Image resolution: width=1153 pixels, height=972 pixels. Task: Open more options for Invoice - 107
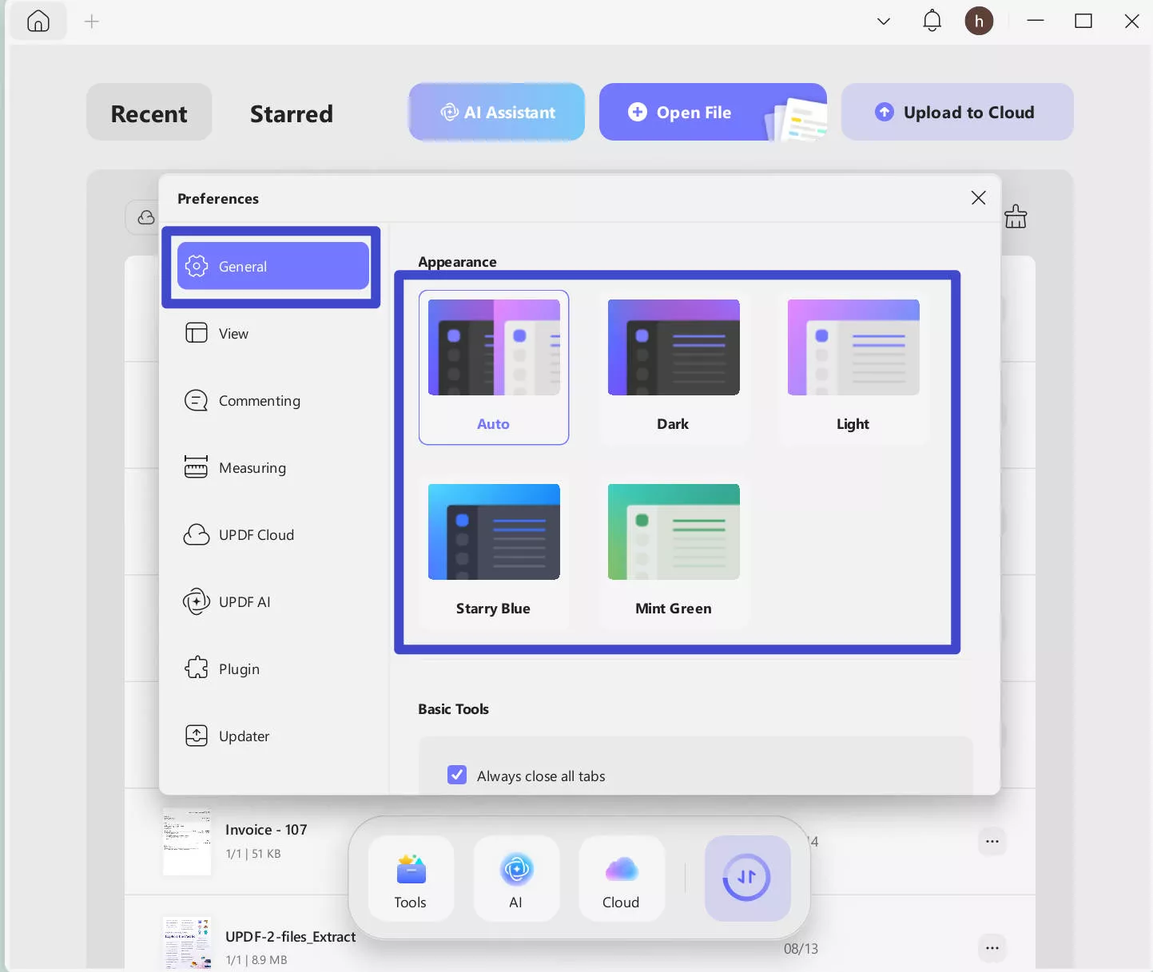pyautogui.click(x=992, y=841)
